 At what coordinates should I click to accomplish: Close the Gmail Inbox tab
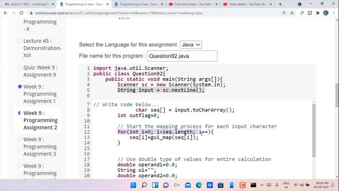click(53, 4)
